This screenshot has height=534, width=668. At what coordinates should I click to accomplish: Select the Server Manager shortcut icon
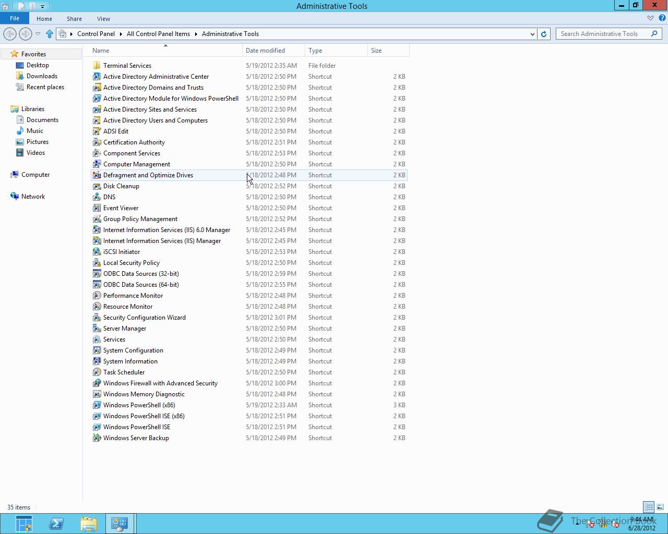pos(97,329)
